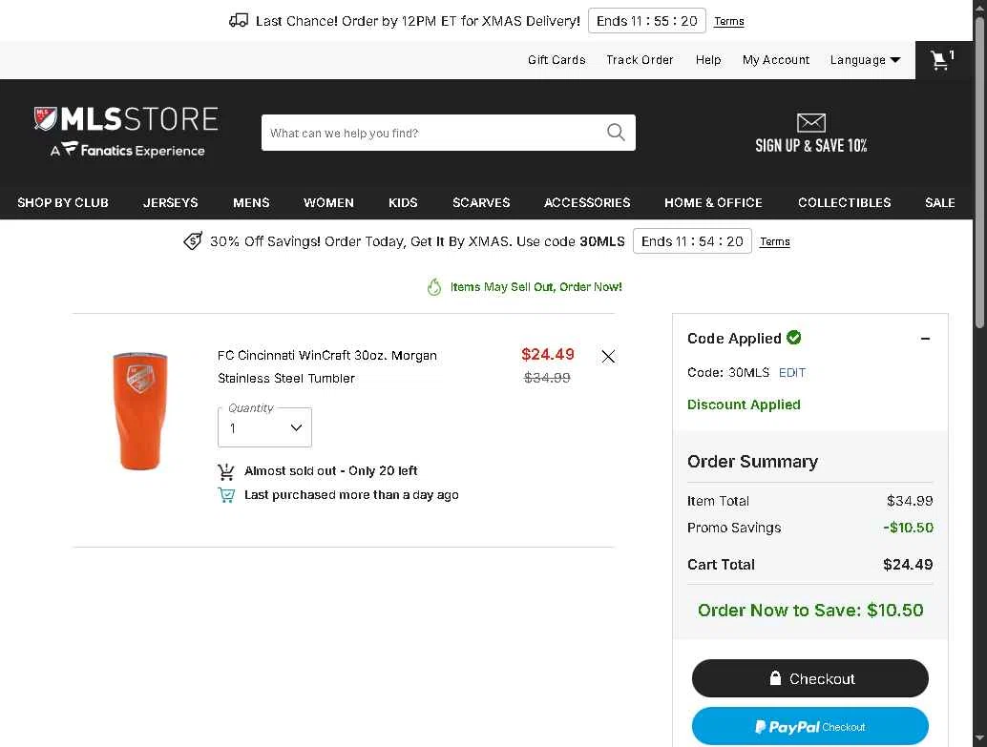Click the struck-through $34.99 price
Image resolution: width=987 pixels, height=747 pixels.
[x=547, y=378]
